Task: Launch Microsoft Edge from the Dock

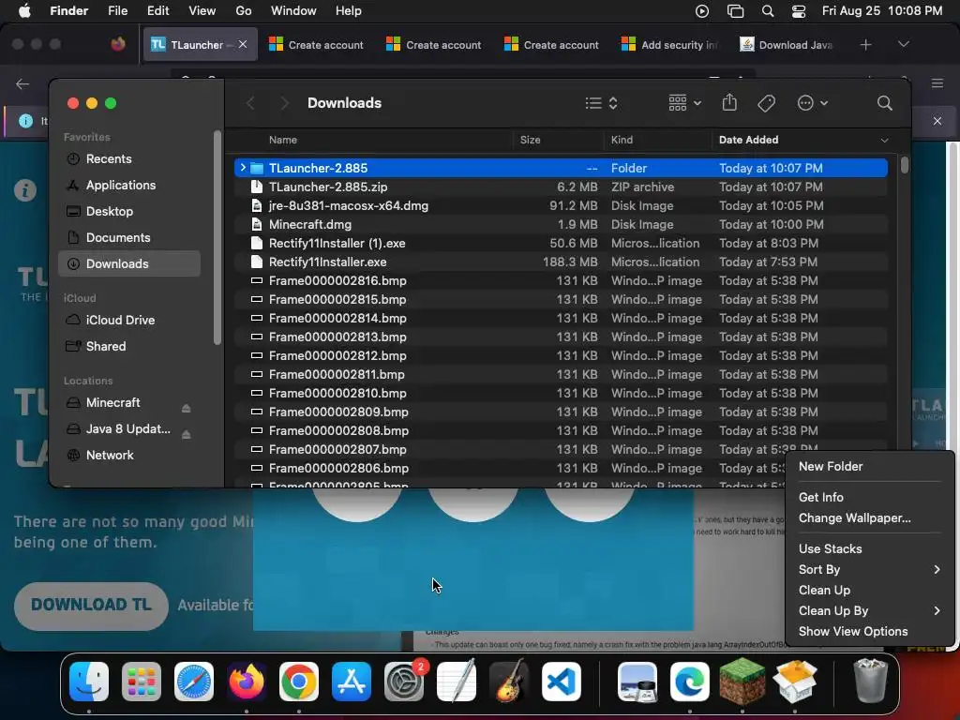Action: (690, 682)
